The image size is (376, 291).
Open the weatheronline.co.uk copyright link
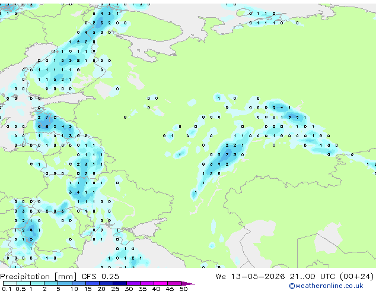[x=326, y=286]
